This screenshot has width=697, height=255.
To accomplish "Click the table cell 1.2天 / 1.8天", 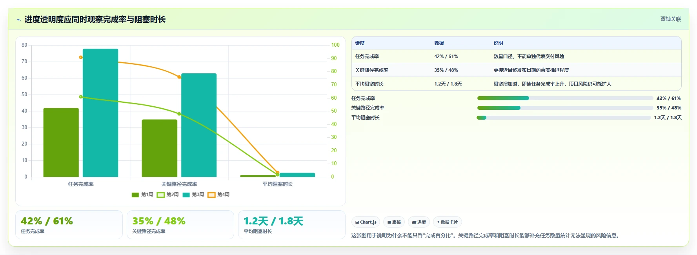I will pyautogui.click(x=448, y=84).
